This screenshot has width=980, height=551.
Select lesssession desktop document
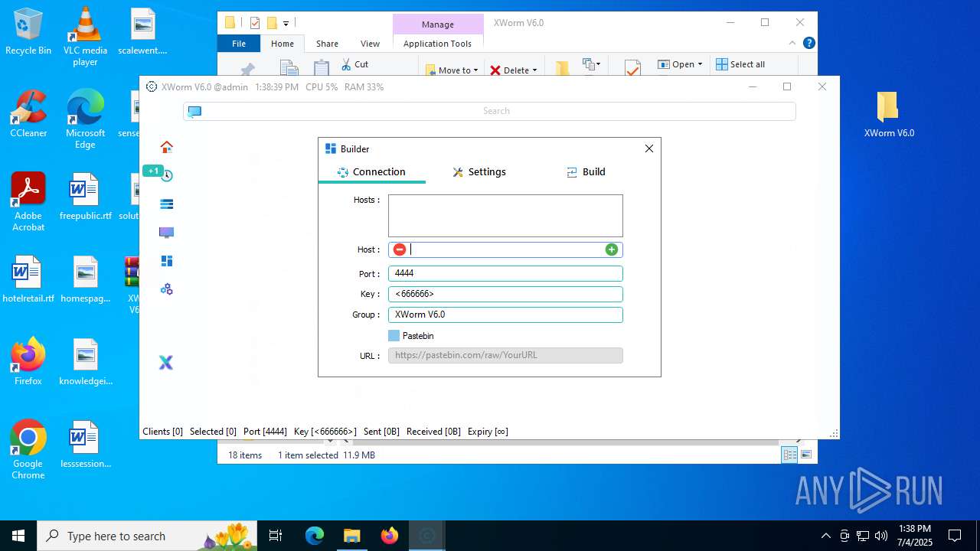tap(85, 445)
